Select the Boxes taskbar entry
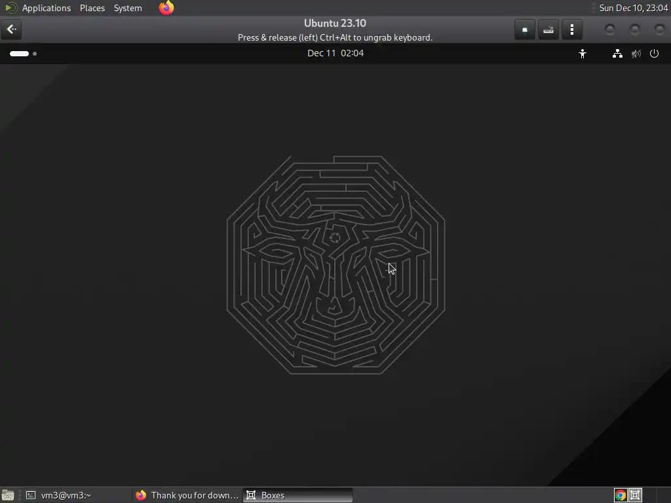671x503 pixels. point(298,495)
